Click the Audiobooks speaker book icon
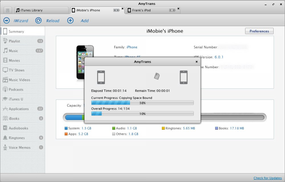This screenshot has height=182, width=285. (x=5, y=128)
